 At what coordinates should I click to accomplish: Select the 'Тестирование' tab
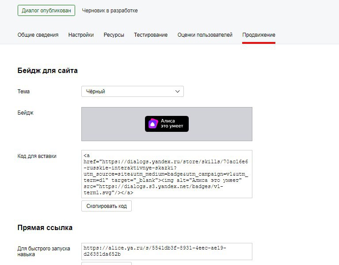pos(151,35)
